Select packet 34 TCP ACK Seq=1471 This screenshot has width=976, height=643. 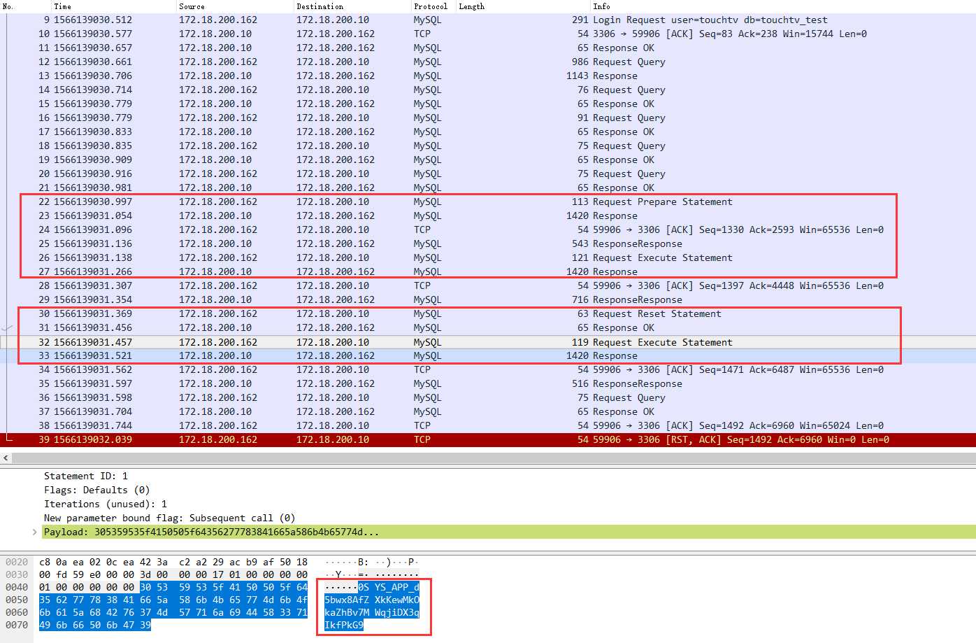point(488,369)
